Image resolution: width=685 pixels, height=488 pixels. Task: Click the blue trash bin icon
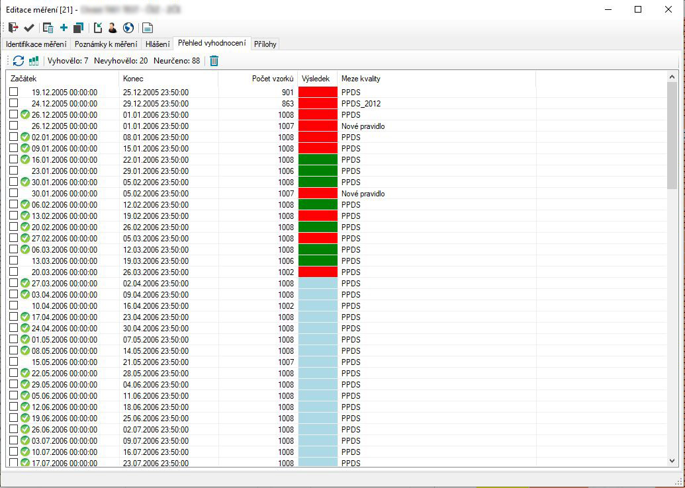[214, 61]
